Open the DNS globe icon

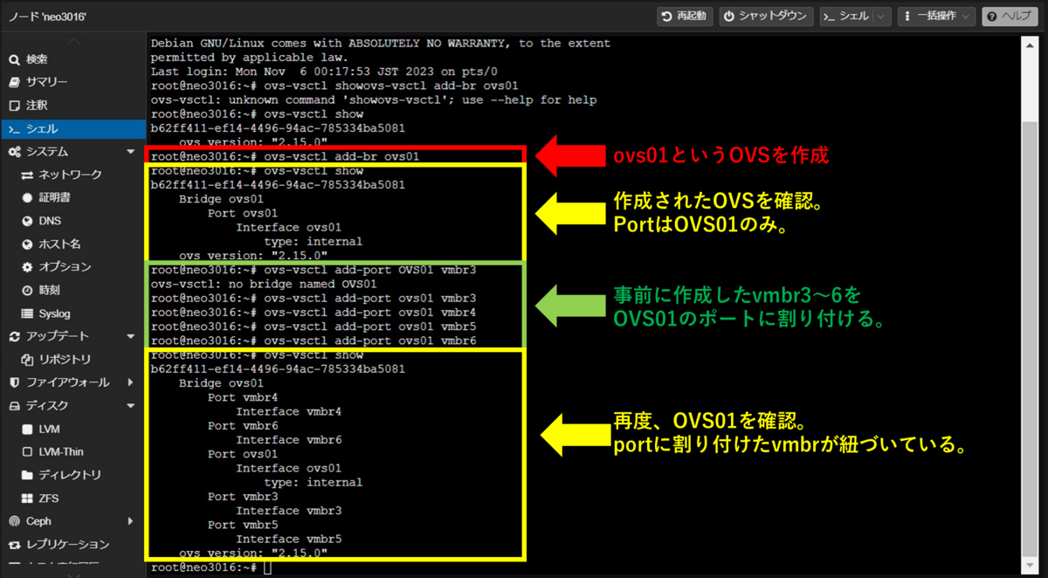(27, 221)
